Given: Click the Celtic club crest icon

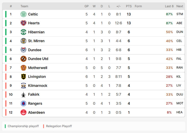Looking at the screenshot, I should (x=24, y=14).
